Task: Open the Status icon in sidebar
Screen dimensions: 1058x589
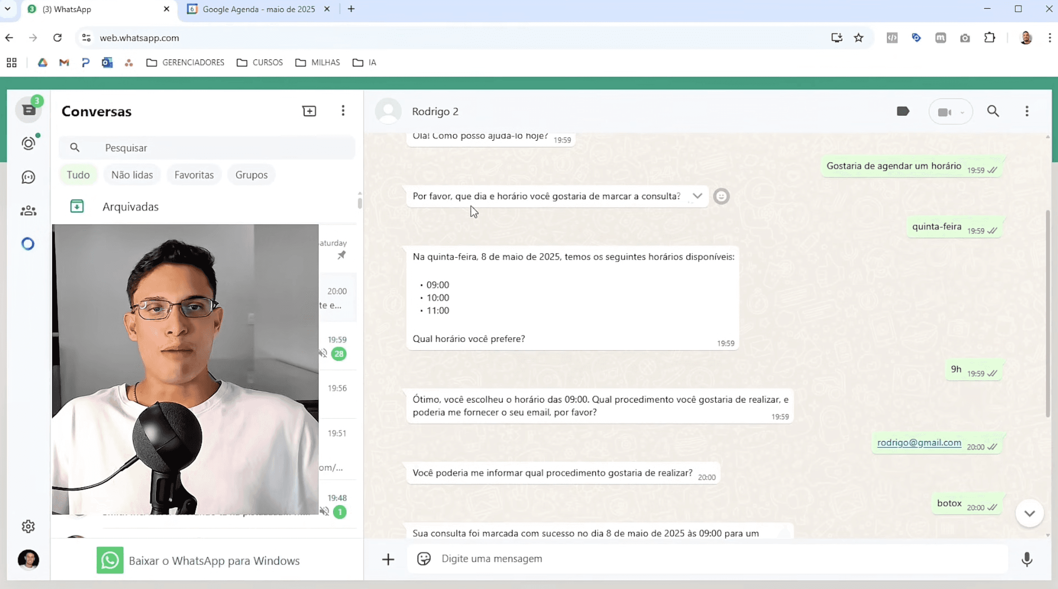Action: click(28, 143)
